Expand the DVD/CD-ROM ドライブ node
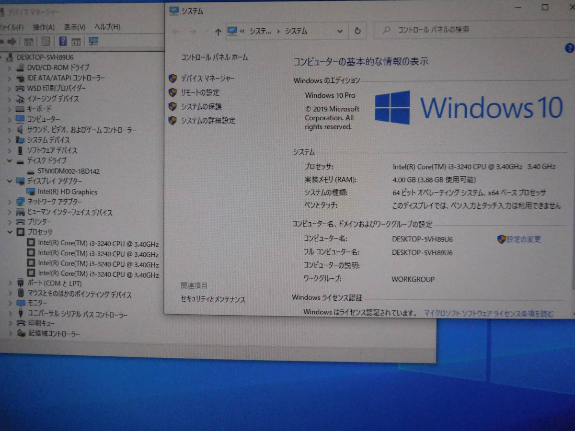The image size is (575, 431). [9, 68]
